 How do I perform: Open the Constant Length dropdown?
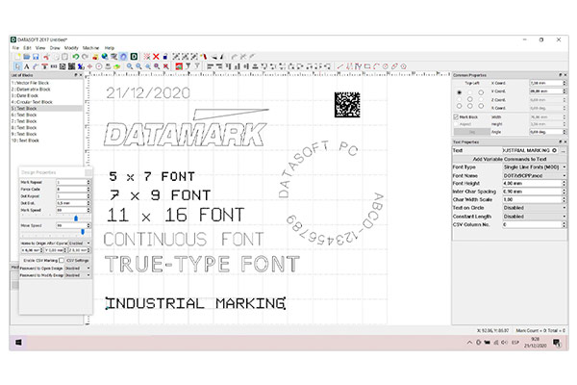(x=535, y=217)
